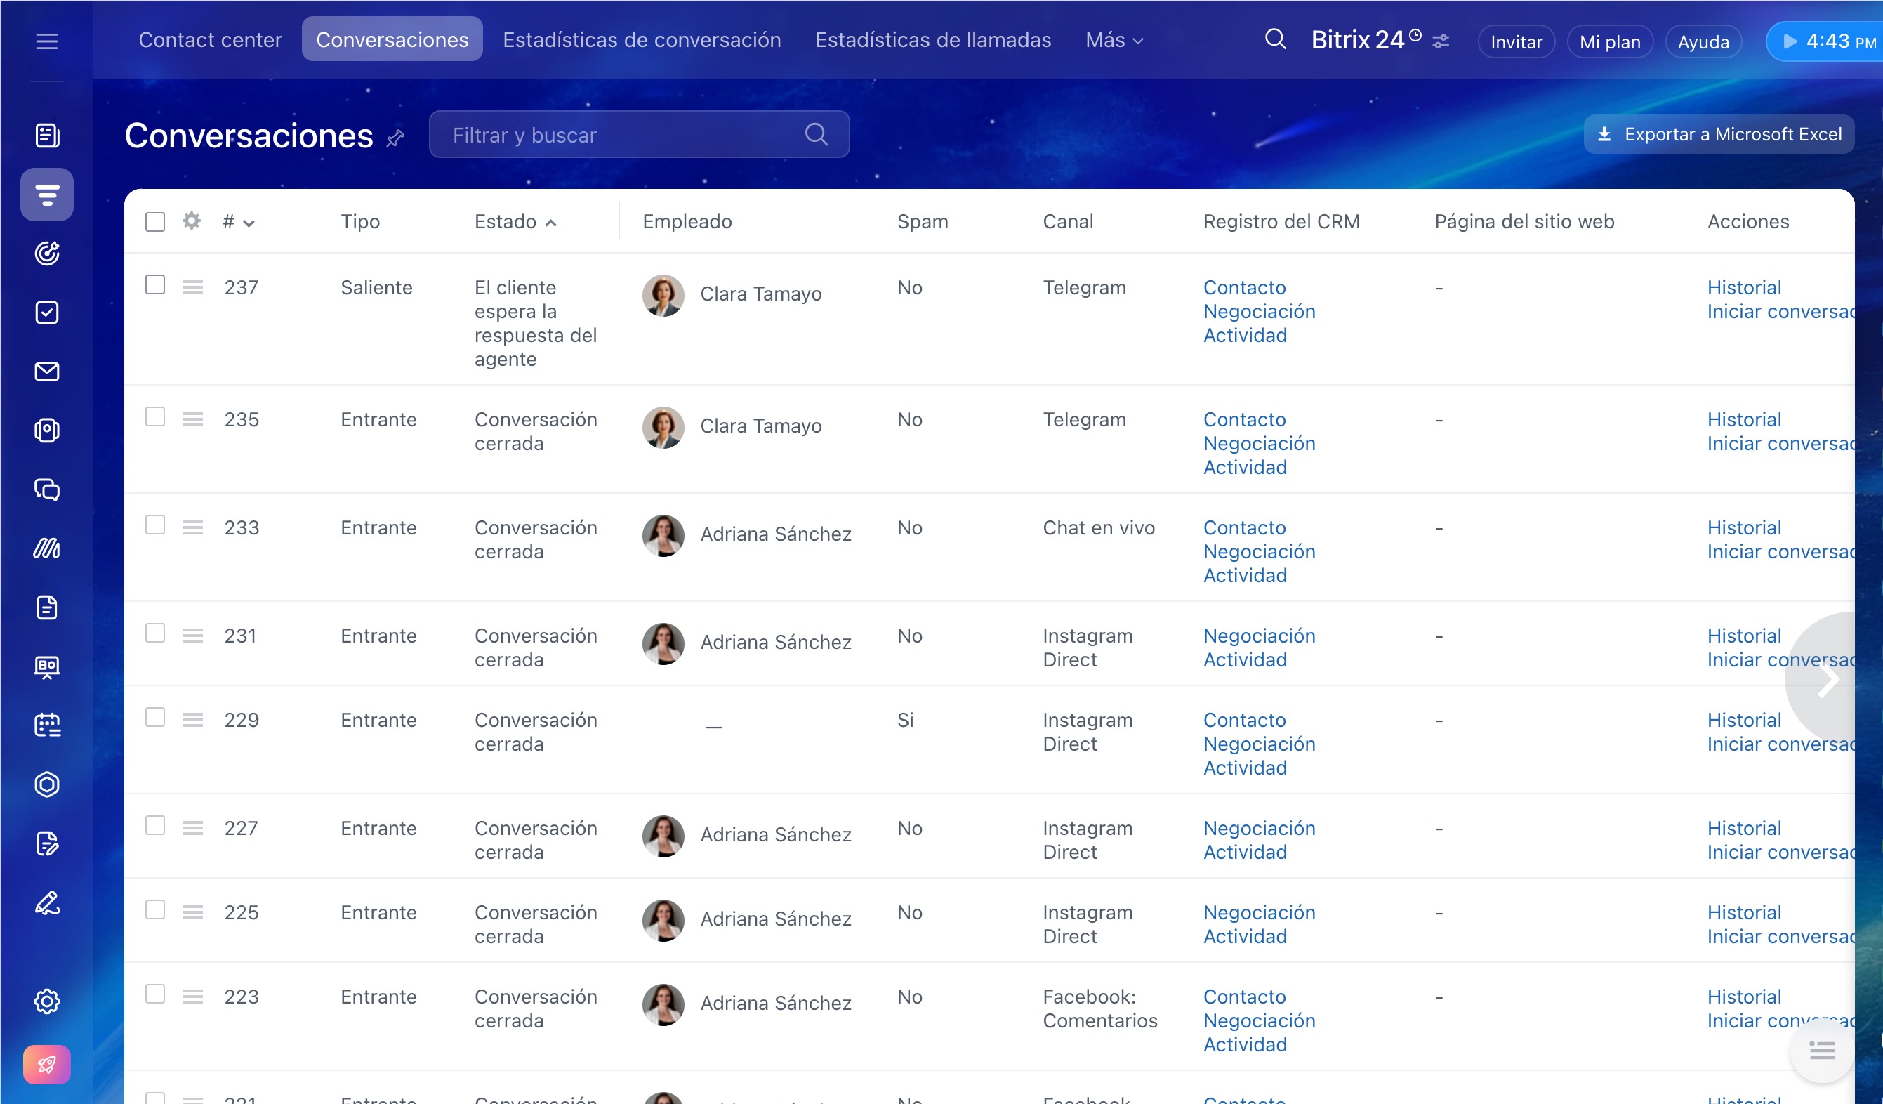The height and width of the screenshot is (1104, 1883).
Task: Click Estado column sort arrow
Action: click(550, 223)
